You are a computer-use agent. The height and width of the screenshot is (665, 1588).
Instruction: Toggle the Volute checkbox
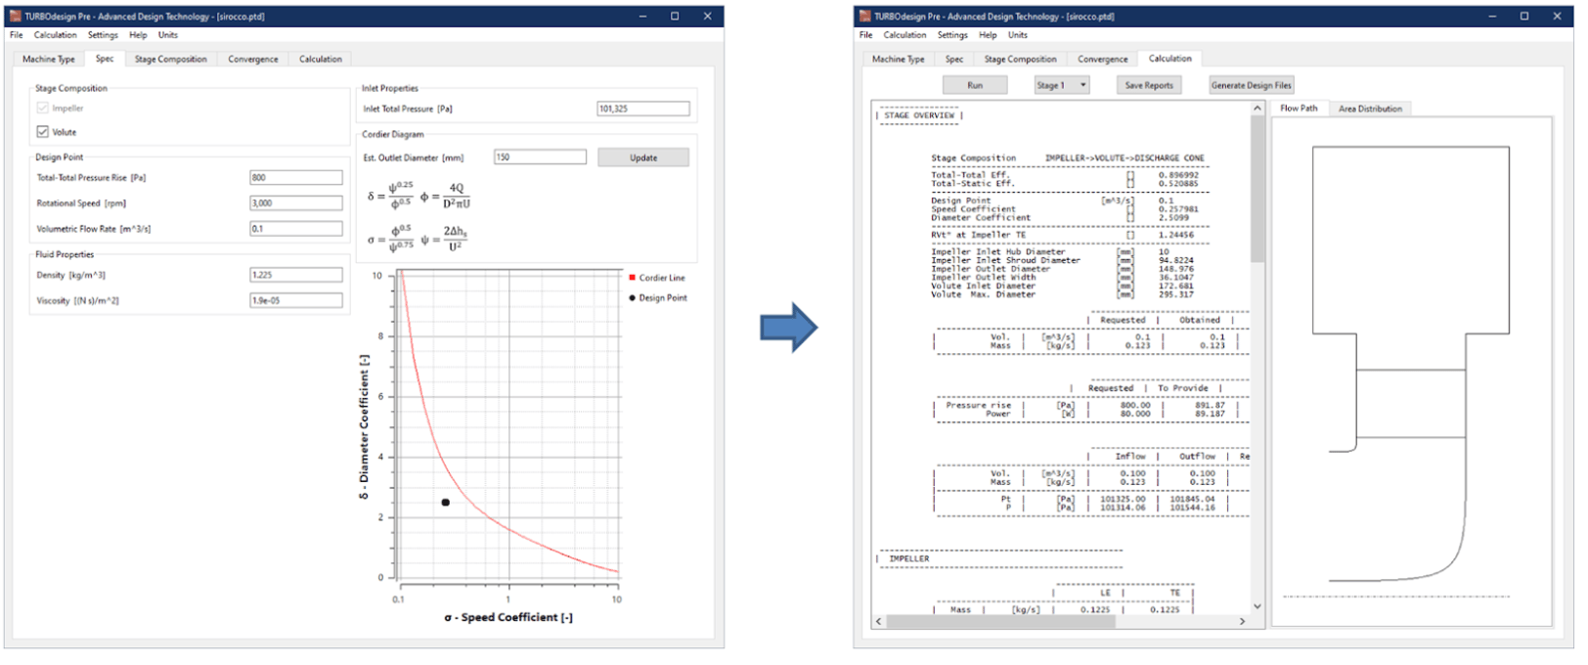[43, 132]
